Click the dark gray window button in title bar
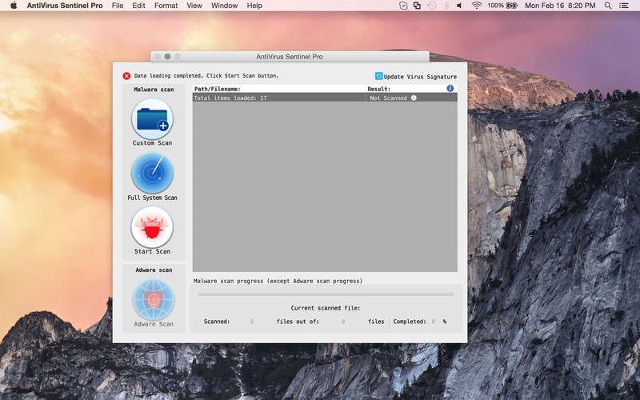This screenshot has height=400, width=640. 167,57
